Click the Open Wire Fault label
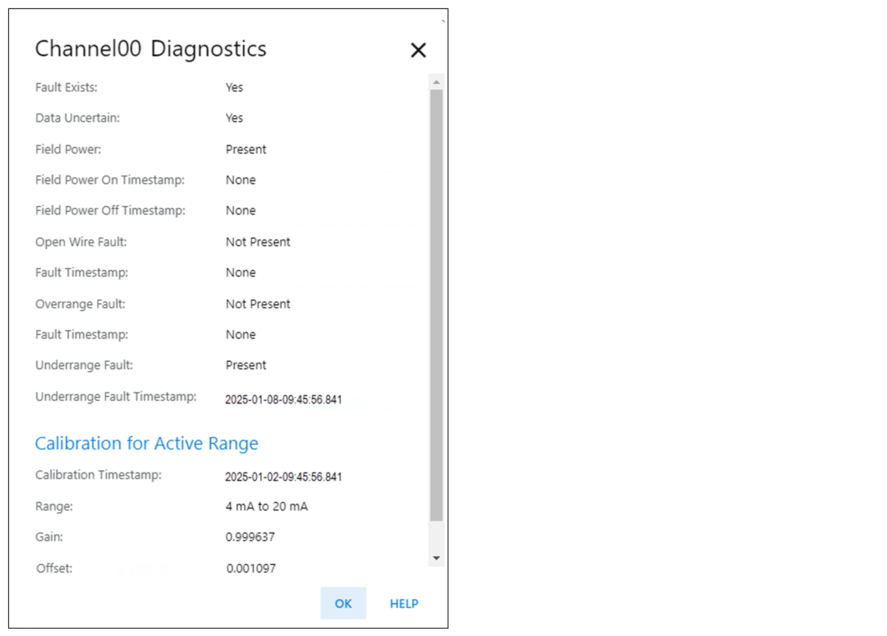The width and height of the screenshot is (887, 636). coord(81,242)
